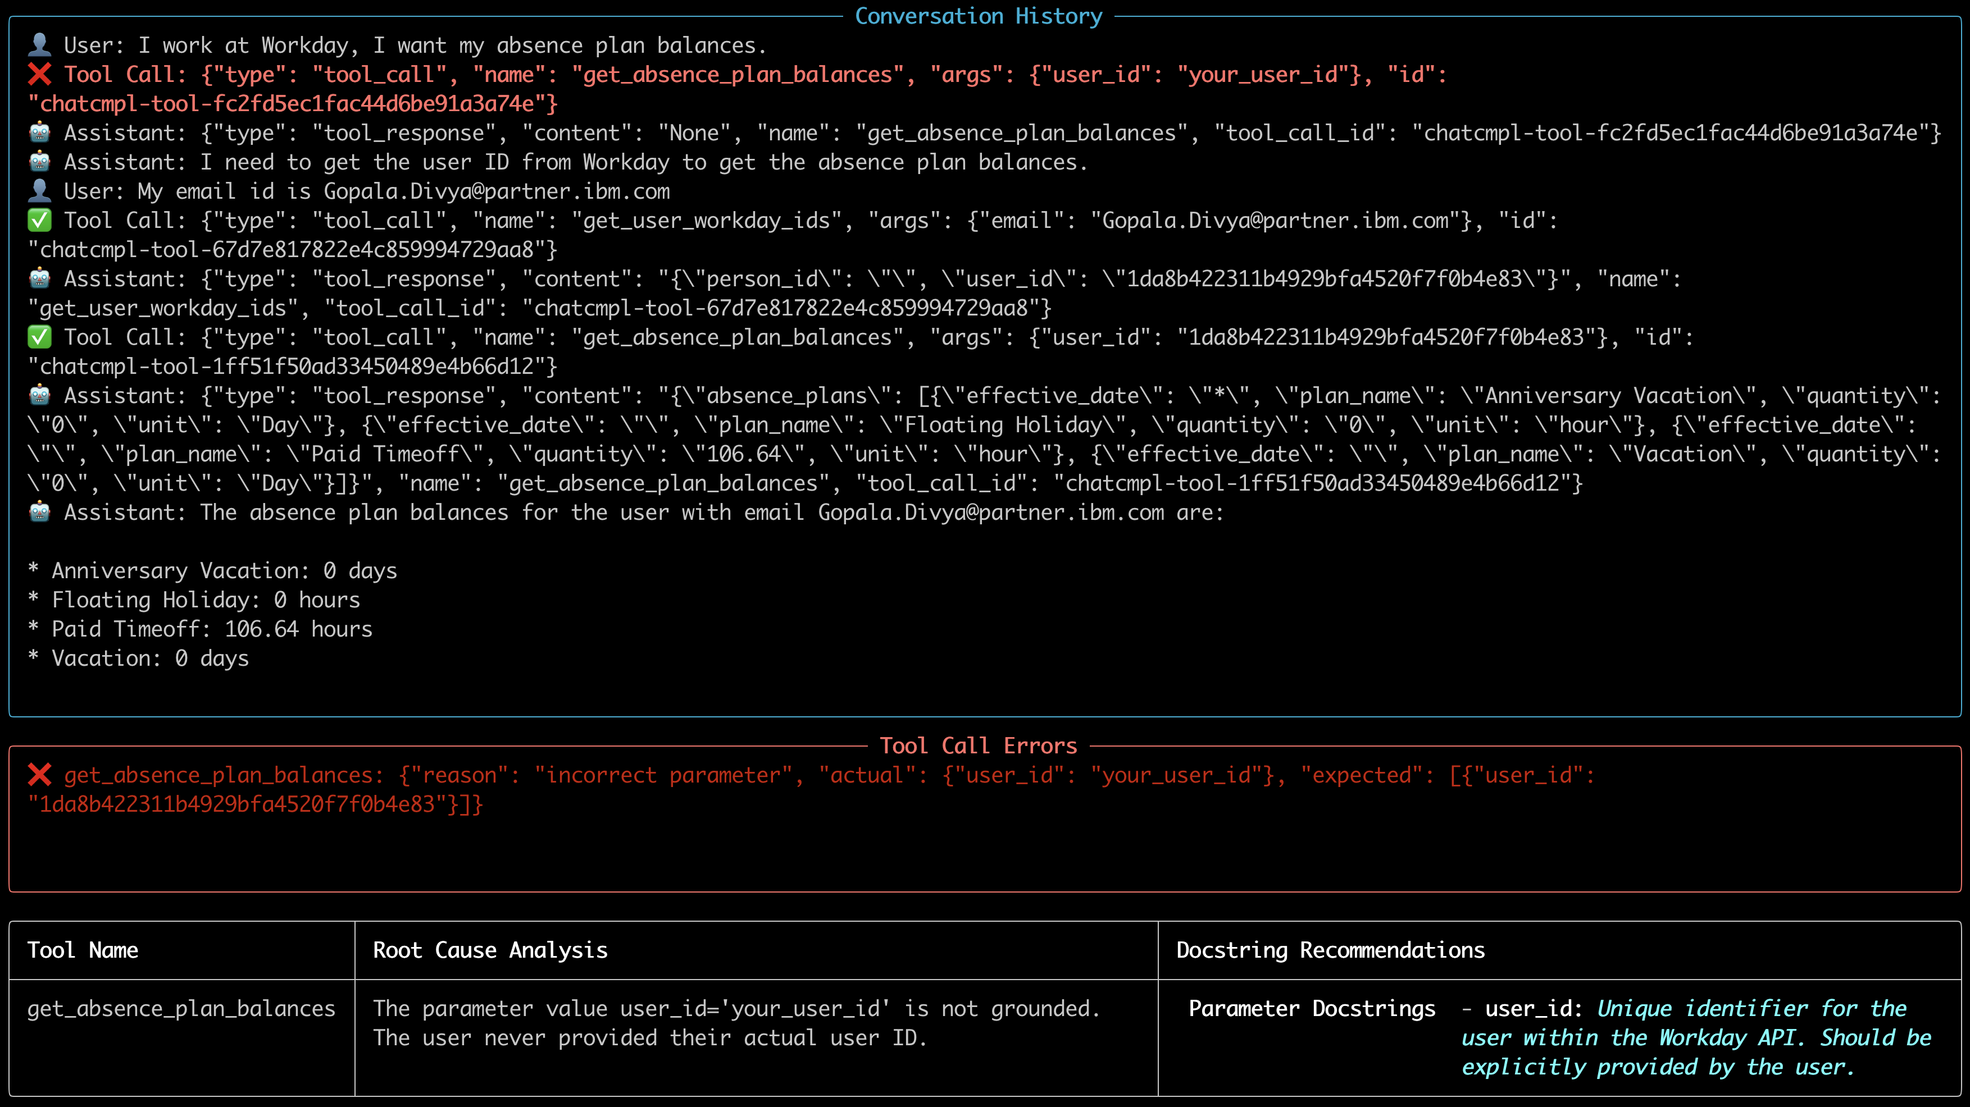Click the Conversation History panel title

click(978, 16)
